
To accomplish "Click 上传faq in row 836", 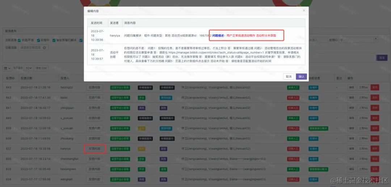I will (x=363, y=159).
